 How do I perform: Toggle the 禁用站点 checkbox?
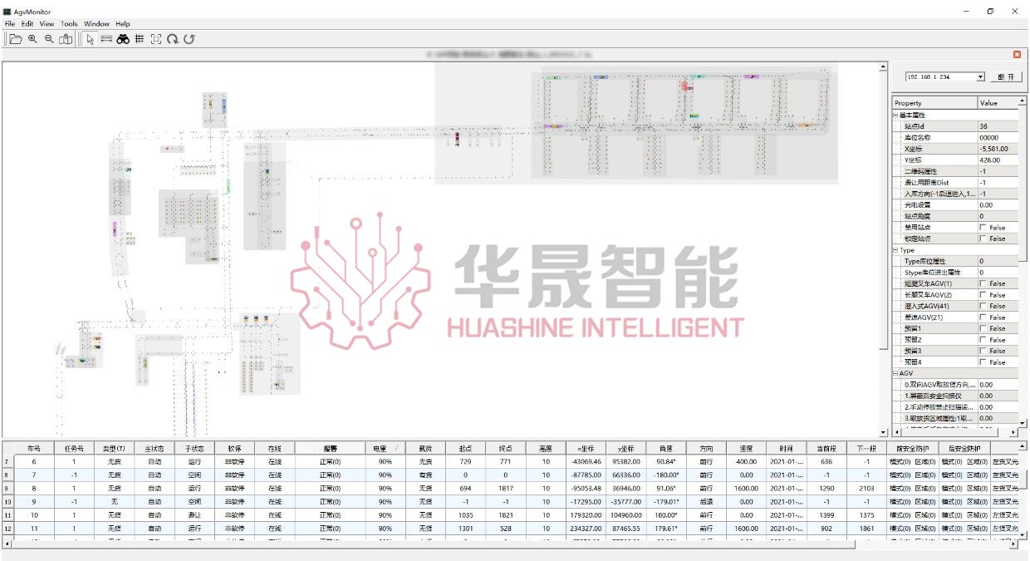click(x=983, y=227)
